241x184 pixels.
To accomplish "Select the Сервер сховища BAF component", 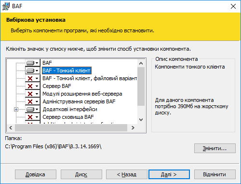I will pos(68,117).
